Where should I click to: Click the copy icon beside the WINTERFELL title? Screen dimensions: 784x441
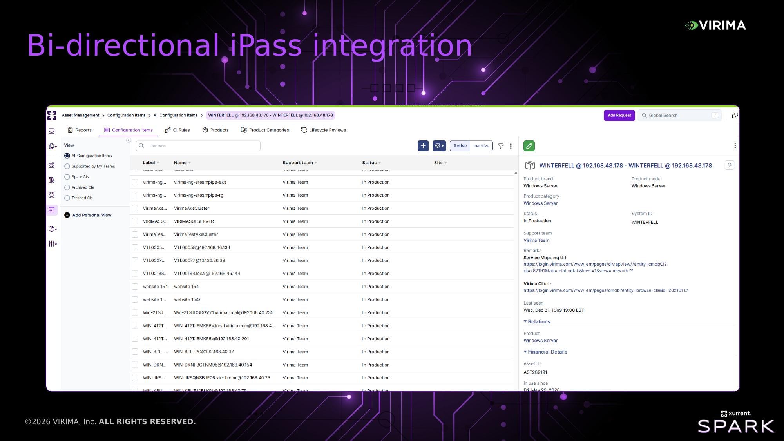[x=730, y=165]
